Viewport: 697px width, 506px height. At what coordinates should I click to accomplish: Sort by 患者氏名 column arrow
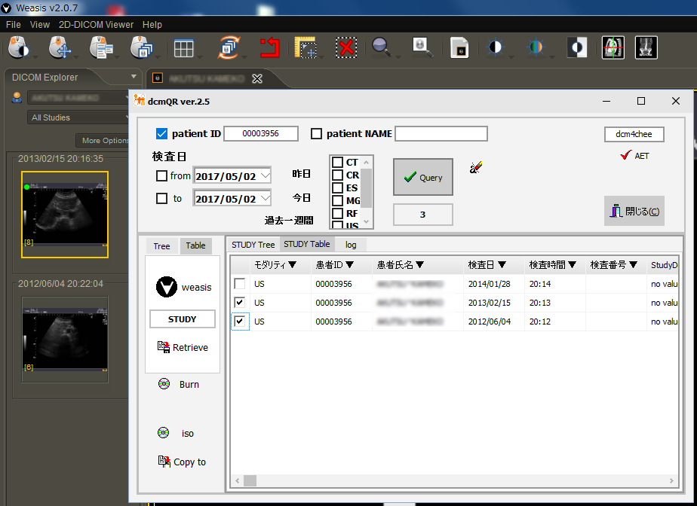(x=419, y=265)
